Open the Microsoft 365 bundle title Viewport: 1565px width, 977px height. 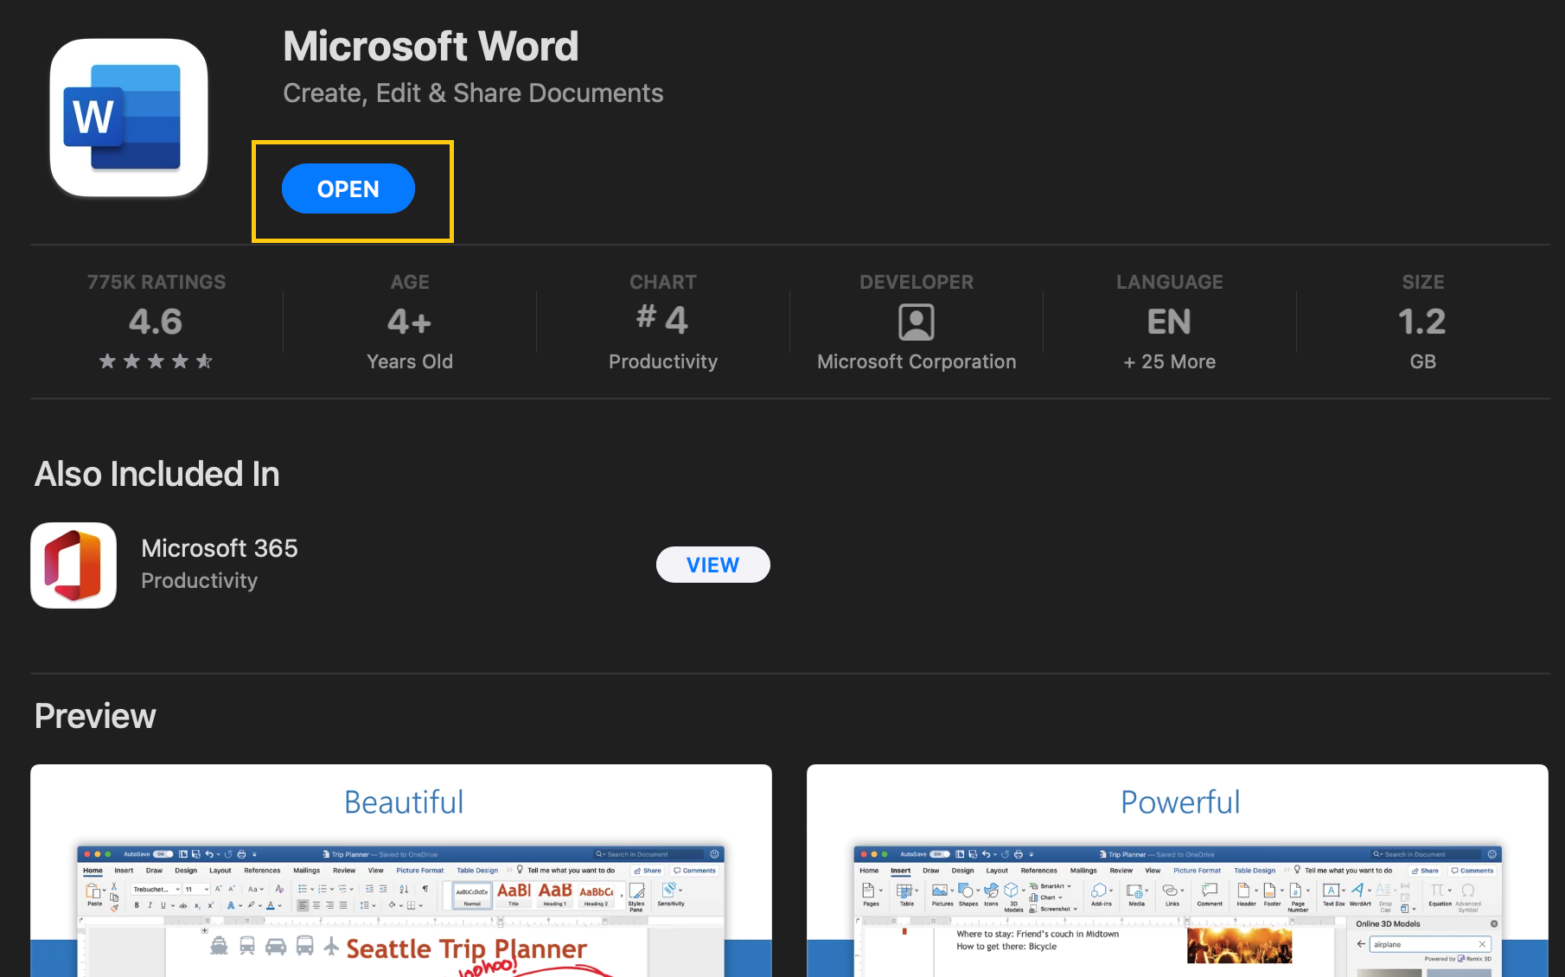pyautogui.click(x=220, y=548)
